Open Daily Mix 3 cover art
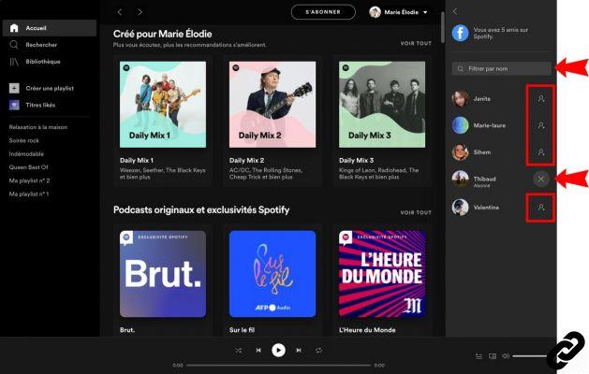 click(x=382, y=105)
